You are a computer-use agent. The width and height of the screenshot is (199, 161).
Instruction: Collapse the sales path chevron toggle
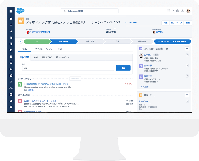[x=21, y=41]
